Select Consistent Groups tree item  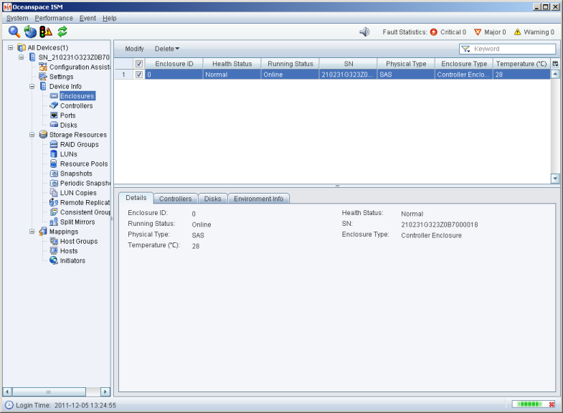click(x=85, y=212)
